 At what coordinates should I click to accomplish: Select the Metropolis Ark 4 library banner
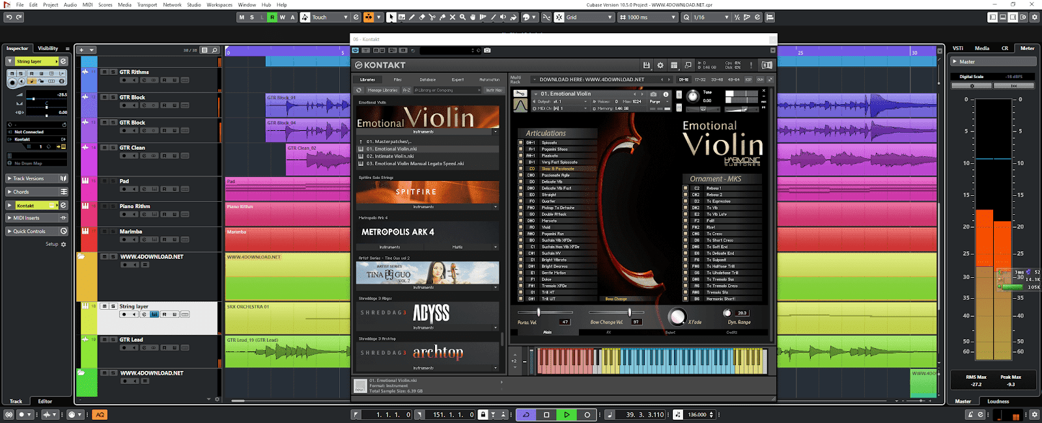428,232
